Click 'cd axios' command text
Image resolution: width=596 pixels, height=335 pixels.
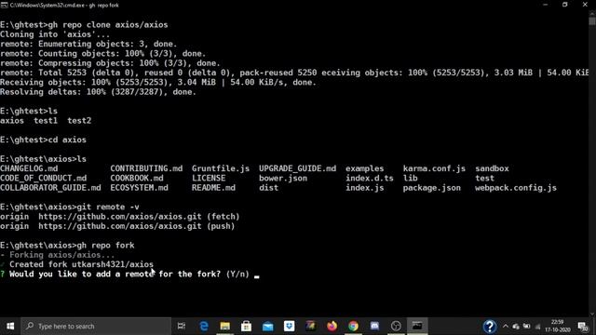tap(67, 140)
